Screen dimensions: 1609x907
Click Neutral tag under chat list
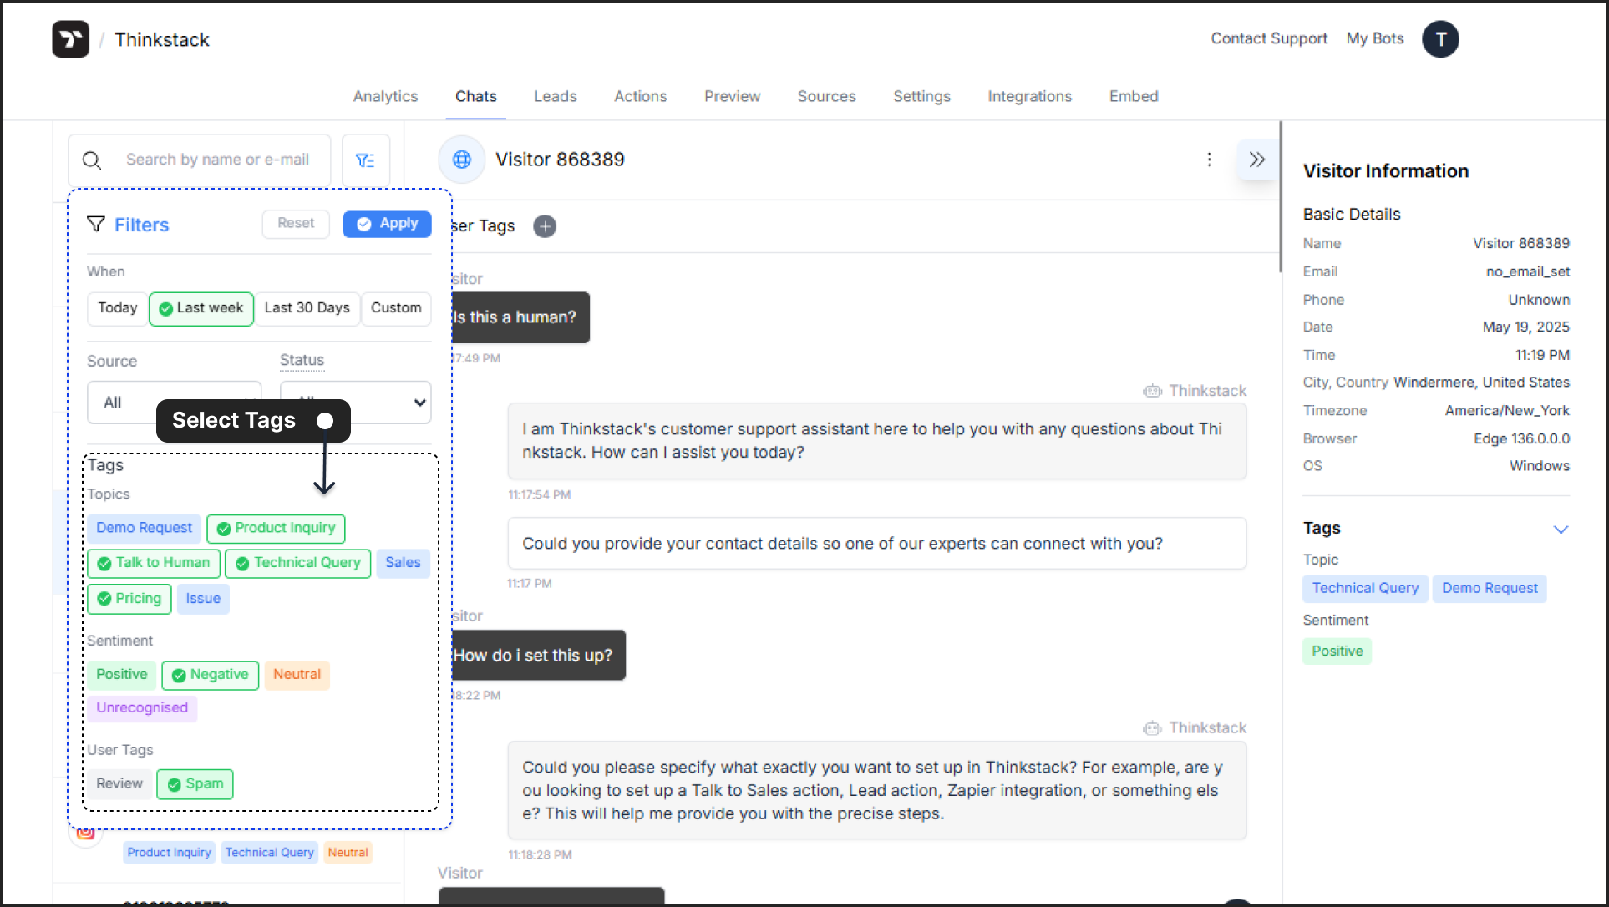tap(348, 853)
